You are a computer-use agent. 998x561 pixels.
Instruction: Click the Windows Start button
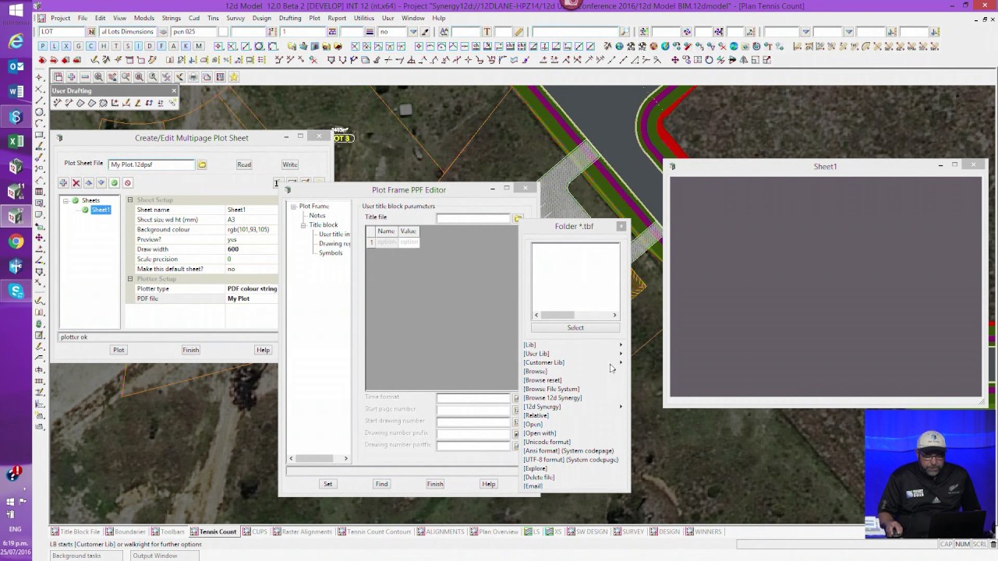coord(16,11)
